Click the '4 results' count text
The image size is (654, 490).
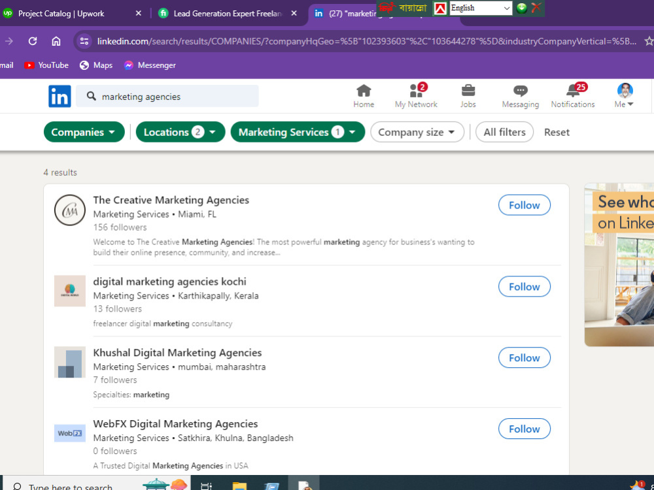pyautogui.click(x=60, y=172)
